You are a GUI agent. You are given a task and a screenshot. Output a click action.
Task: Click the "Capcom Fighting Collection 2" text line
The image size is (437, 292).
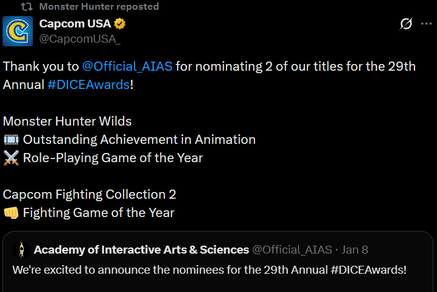(x=89, y=194)
